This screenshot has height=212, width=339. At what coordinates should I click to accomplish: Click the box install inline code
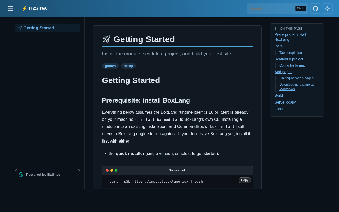pyautogui.click(x=222, y=127)
